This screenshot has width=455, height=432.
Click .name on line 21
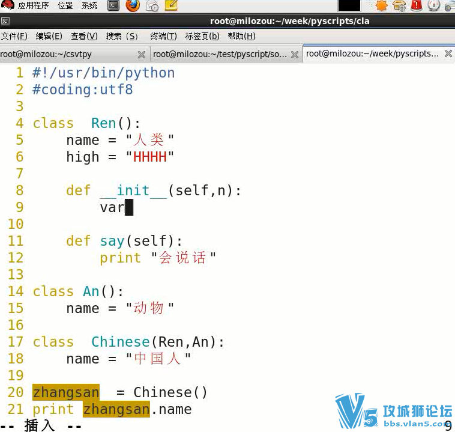pos(171,409)
